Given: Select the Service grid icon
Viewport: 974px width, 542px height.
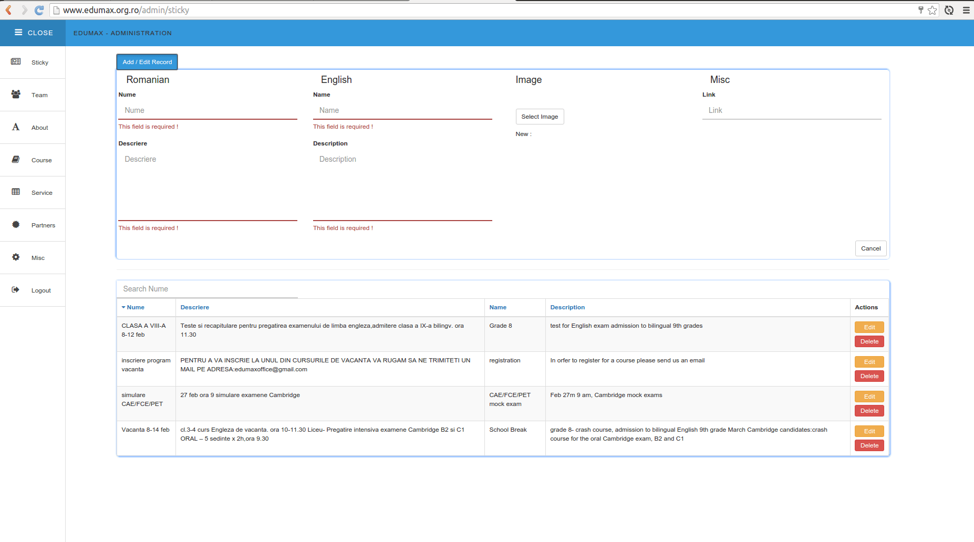Looking at the screenshot, I should click(15, 192).
